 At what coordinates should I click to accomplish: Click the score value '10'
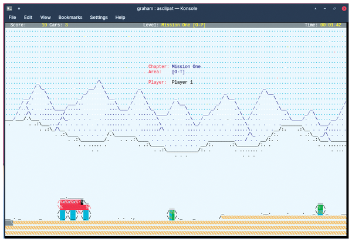tap(44, 25)
